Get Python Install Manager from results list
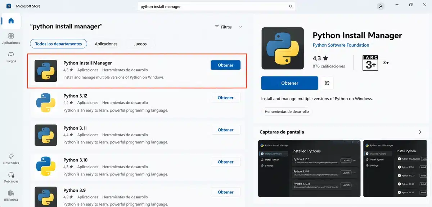The width and height of the screenshot is (432, 207). (225, 65)
